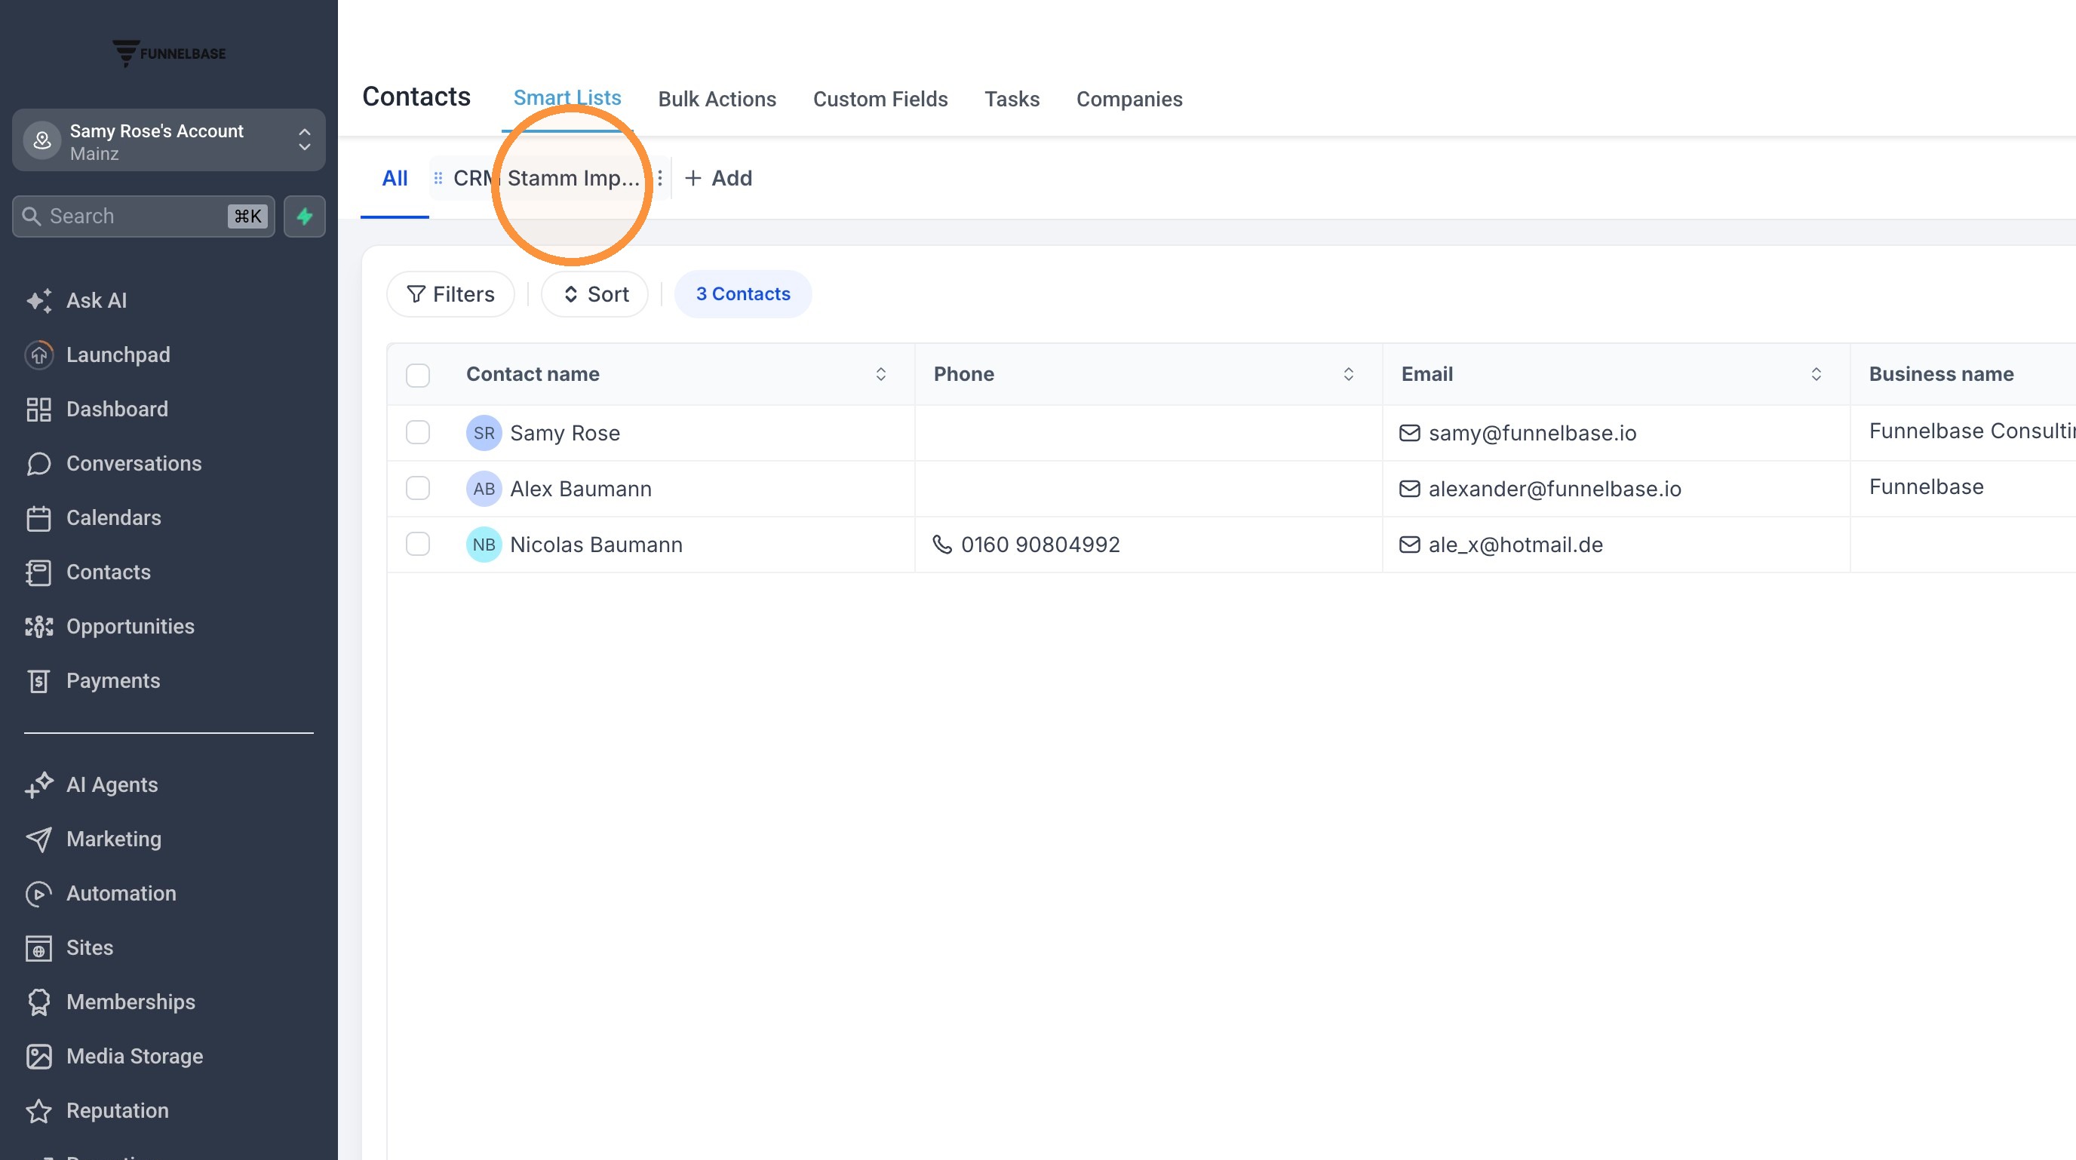Click the sidebar Search field
The image size is (2076, 1160).
[x=143, y=216]
